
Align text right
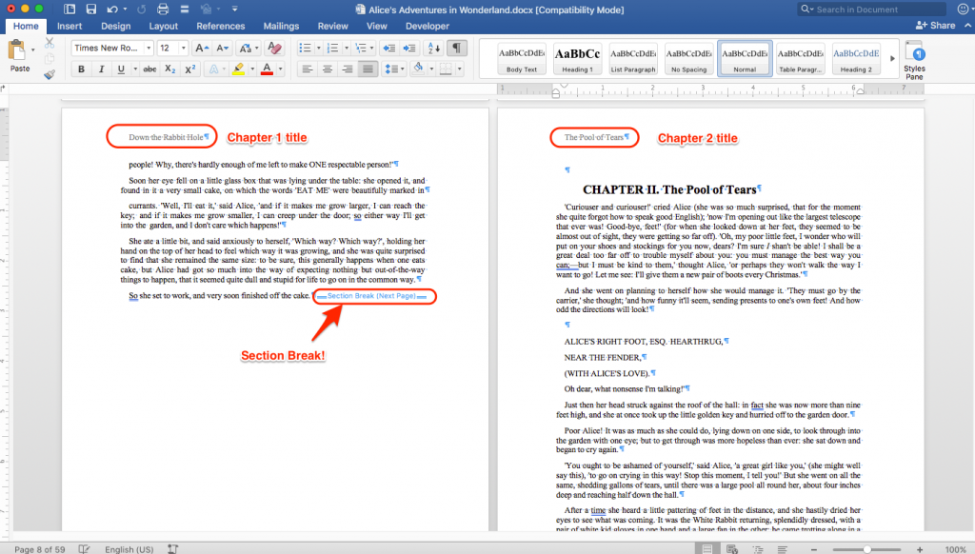348,69
